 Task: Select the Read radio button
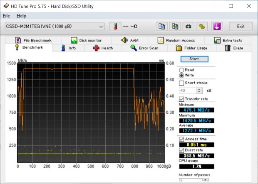coord(182,70)
